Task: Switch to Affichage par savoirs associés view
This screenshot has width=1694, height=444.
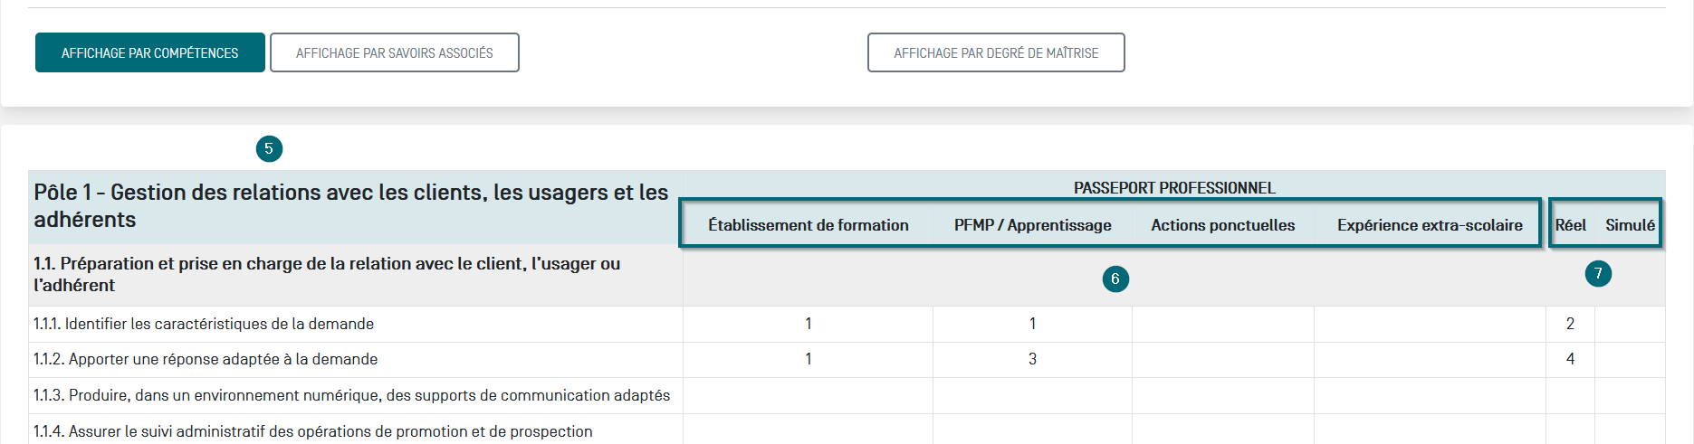Action: (395, 53)
